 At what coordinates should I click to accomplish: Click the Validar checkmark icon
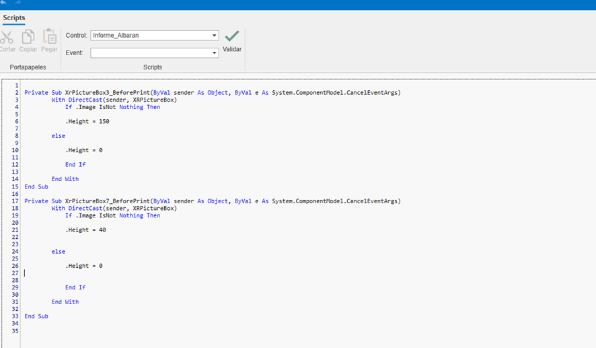pyautogui.click(x=232, y=36)
